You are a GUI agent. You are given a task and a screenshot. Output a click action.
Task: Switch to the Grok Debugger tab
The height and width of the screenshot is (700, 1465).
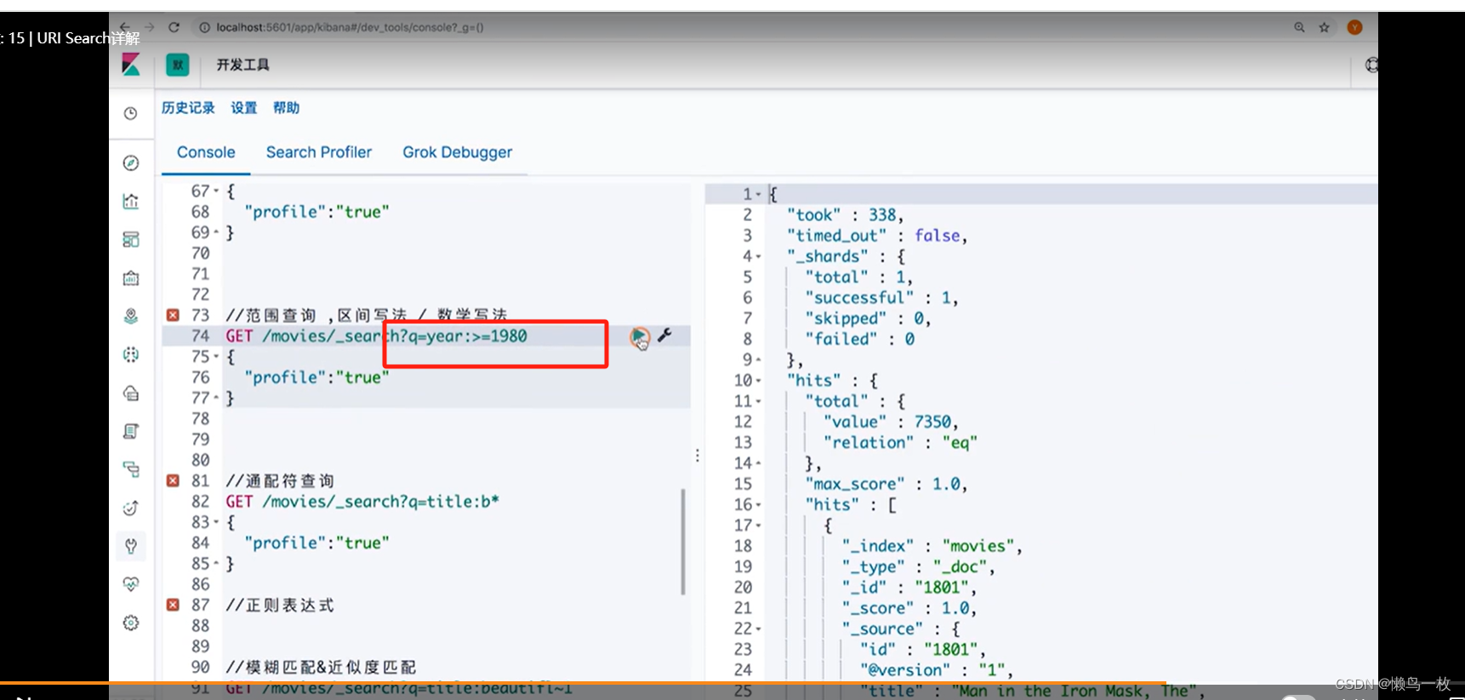[458, 152]
